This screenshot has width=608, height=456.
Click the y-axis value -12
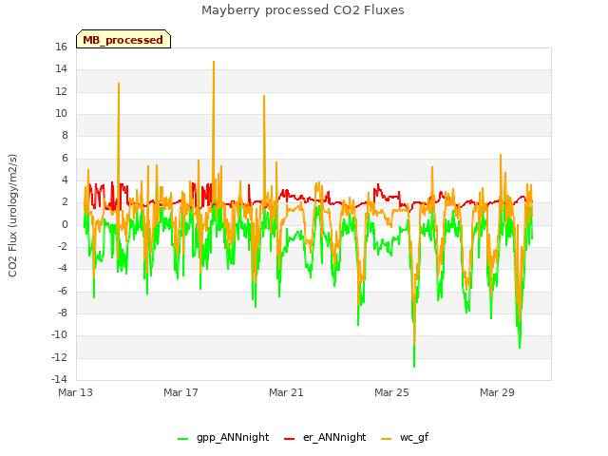pos(60,357)
